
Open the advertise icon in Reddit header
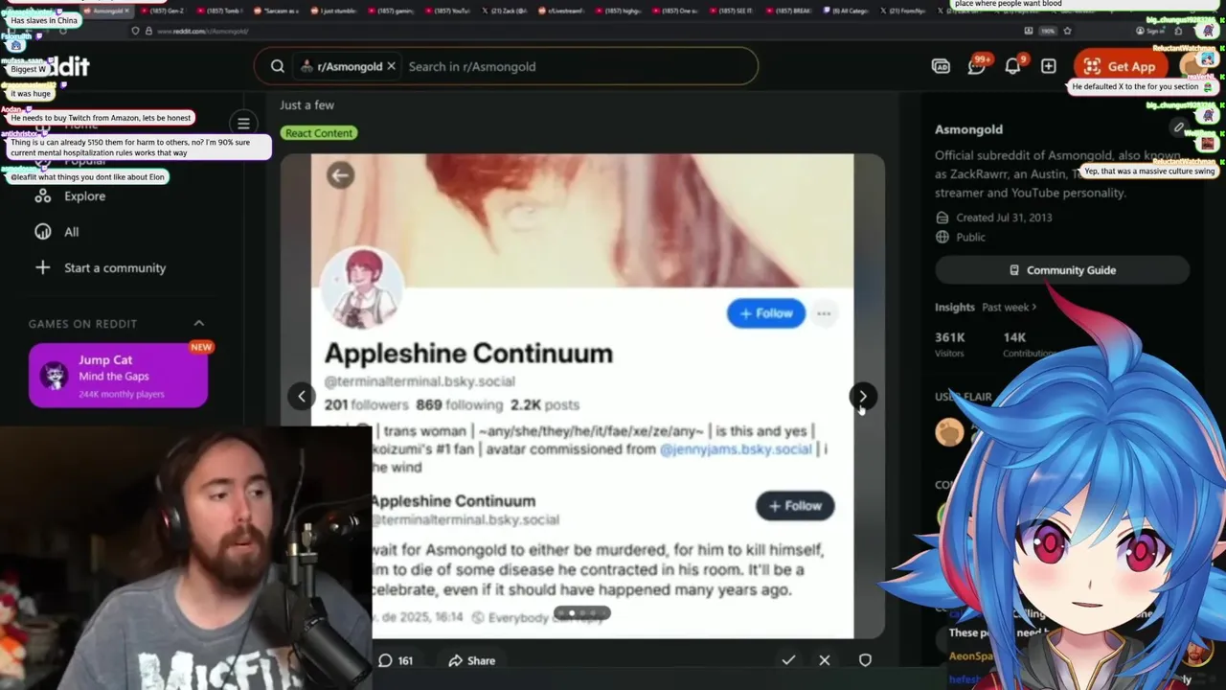point(941,66)
